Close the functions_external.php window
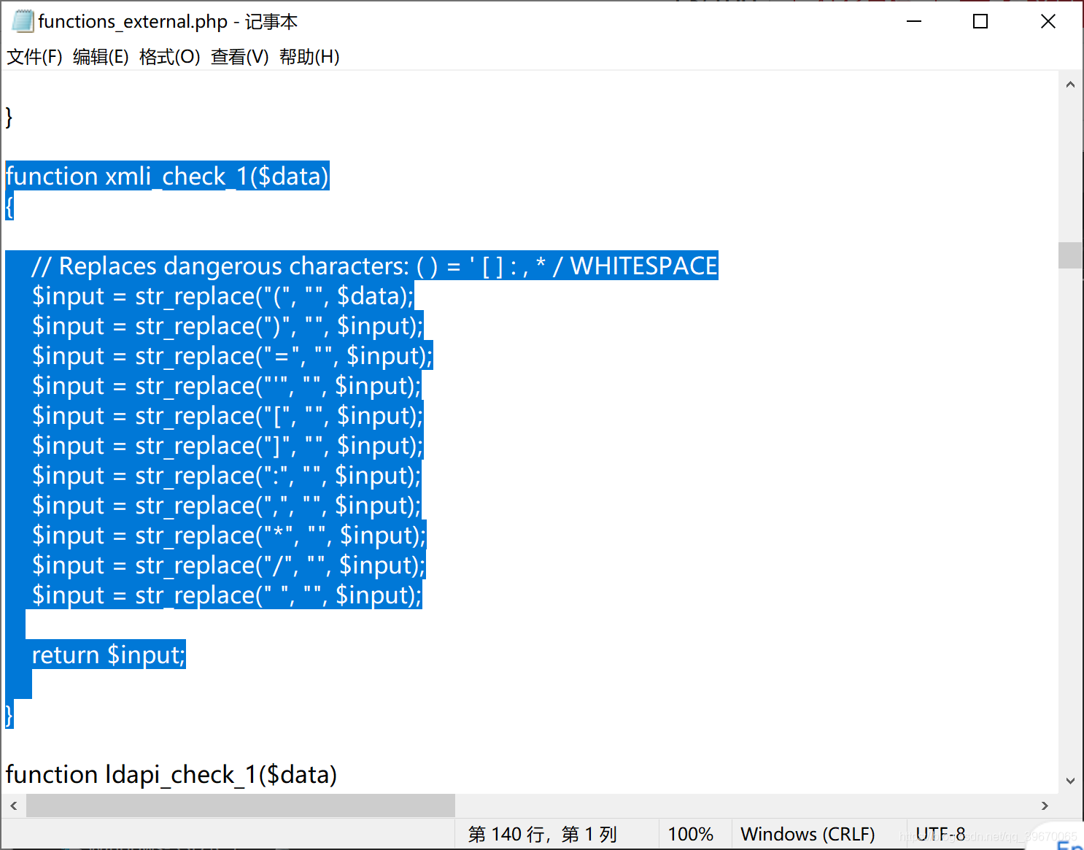1084x850 pixels. (x=1048, y=21)
